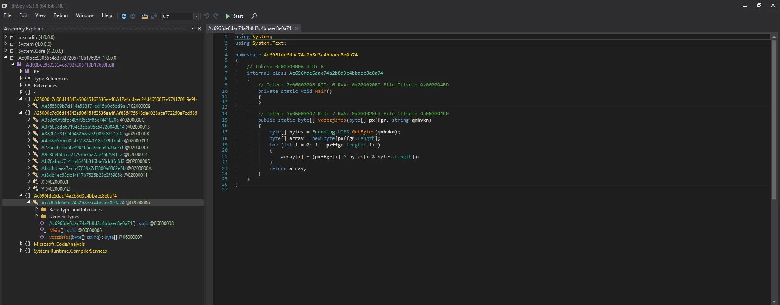Collapse the Ac696fde6dac74a2b8d3c4bbaec8e0a74 namespace node
The width and height of the screenshot is (780, 305).
(x=21, y=195)
